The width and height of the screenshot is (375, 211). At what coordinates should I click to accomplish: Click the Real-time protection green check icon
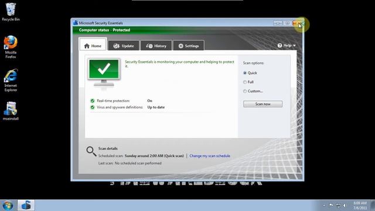tap(93, 101)
